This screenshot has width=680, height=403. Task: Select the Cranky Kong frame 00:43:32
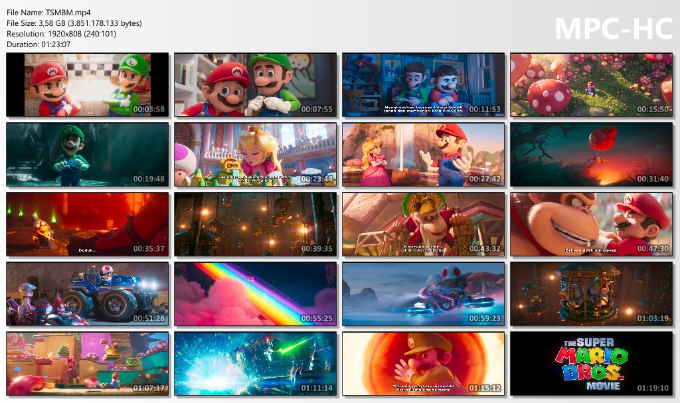click(x=423, y=224)
